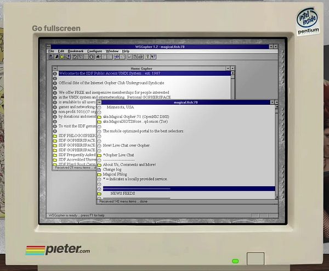Viewport: 329px width, 271px height.
Task: Click folder icon beside NEWS FEEDS
Action: coord(99,194)
